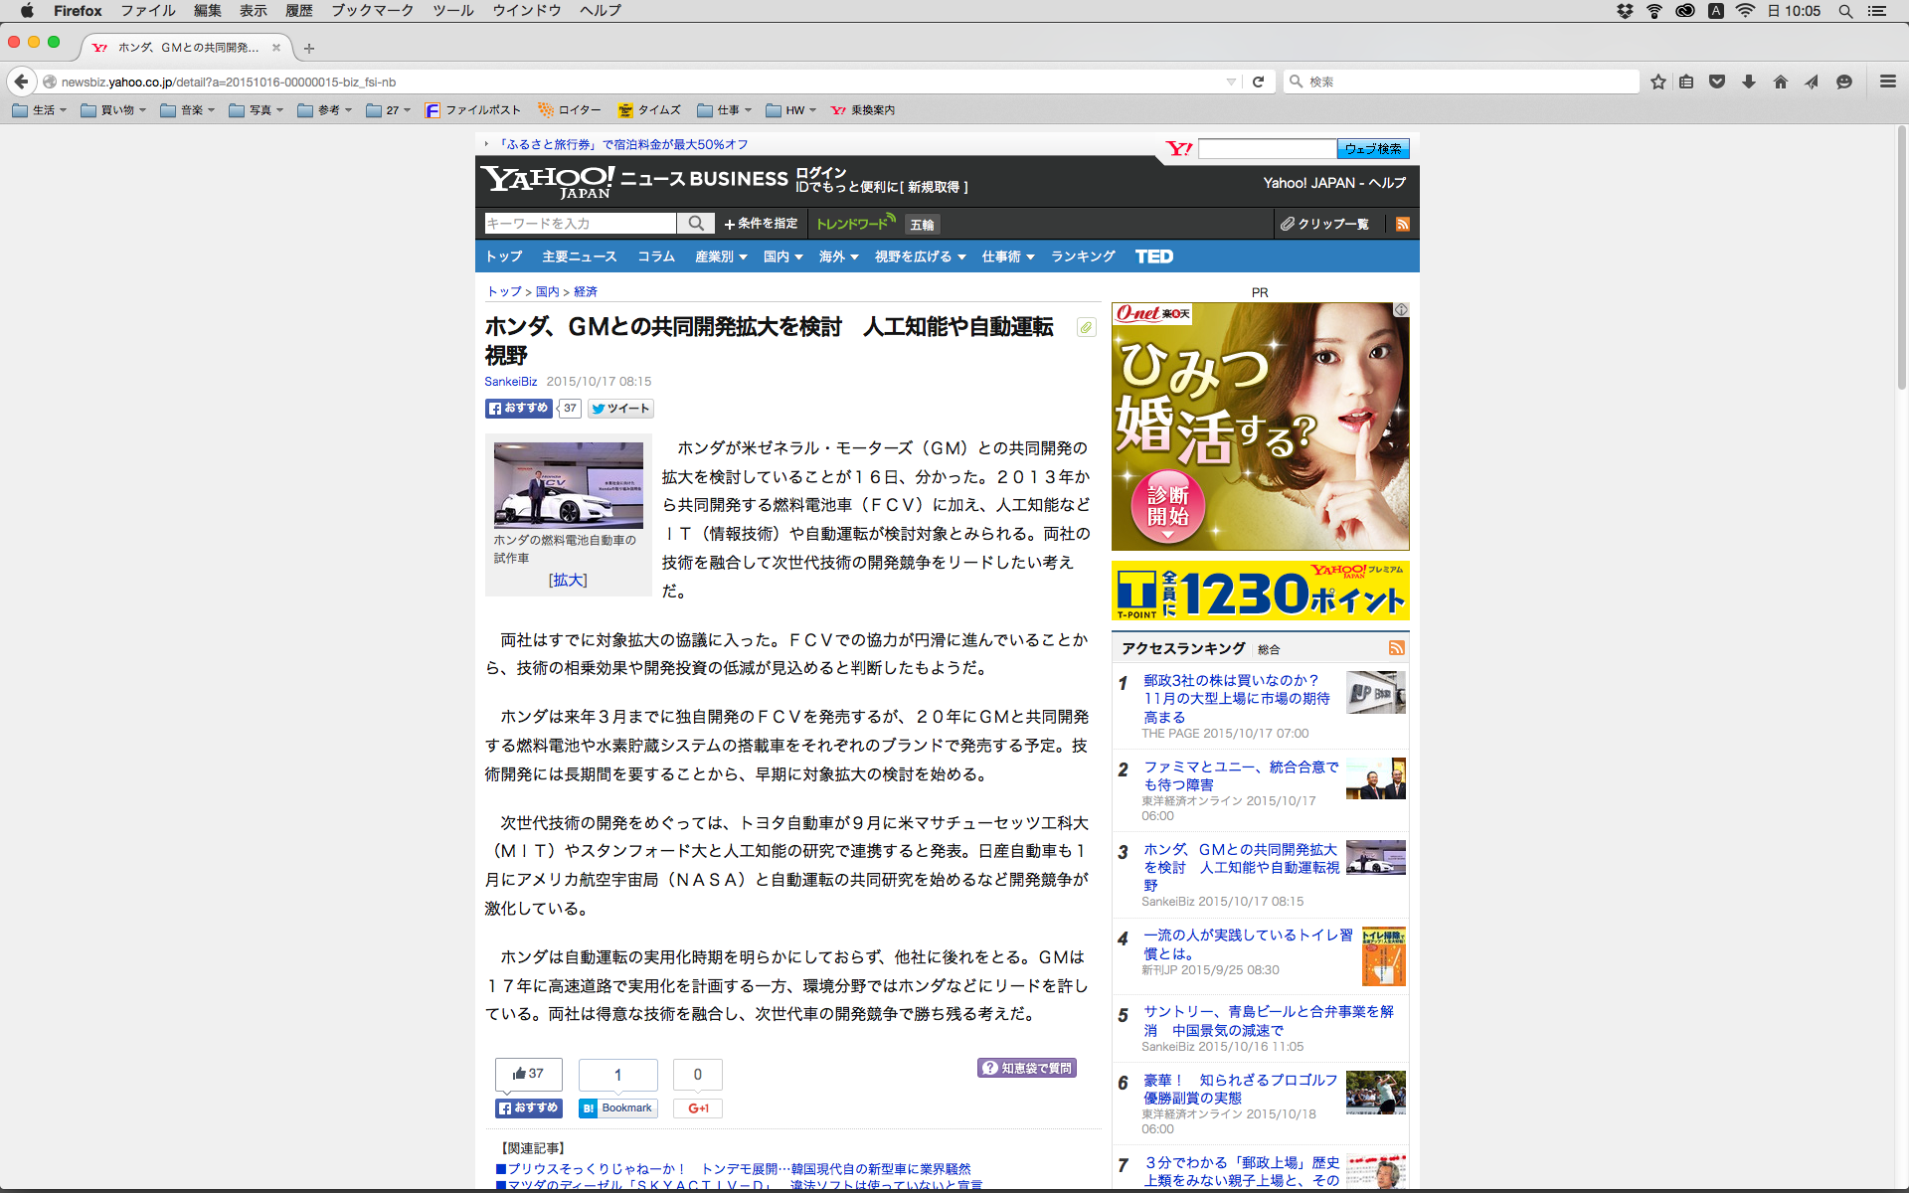Open the 生活 bookmarks folder dropdown
This screenshot has width=1909, height=1193.
41,110
